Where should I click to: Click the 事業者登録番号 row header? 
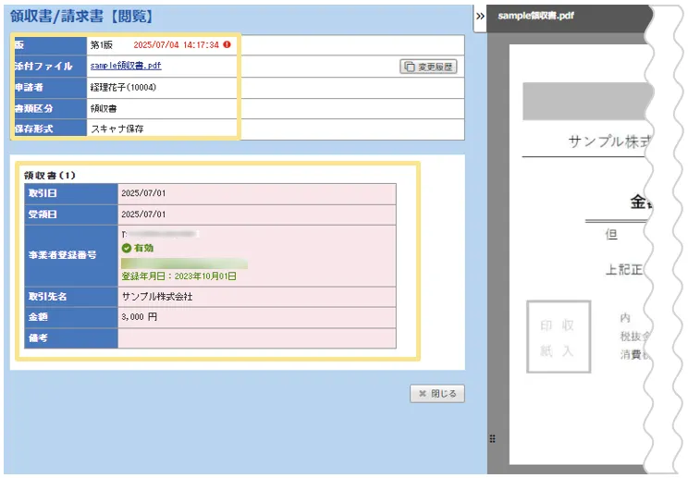point(62,255)
